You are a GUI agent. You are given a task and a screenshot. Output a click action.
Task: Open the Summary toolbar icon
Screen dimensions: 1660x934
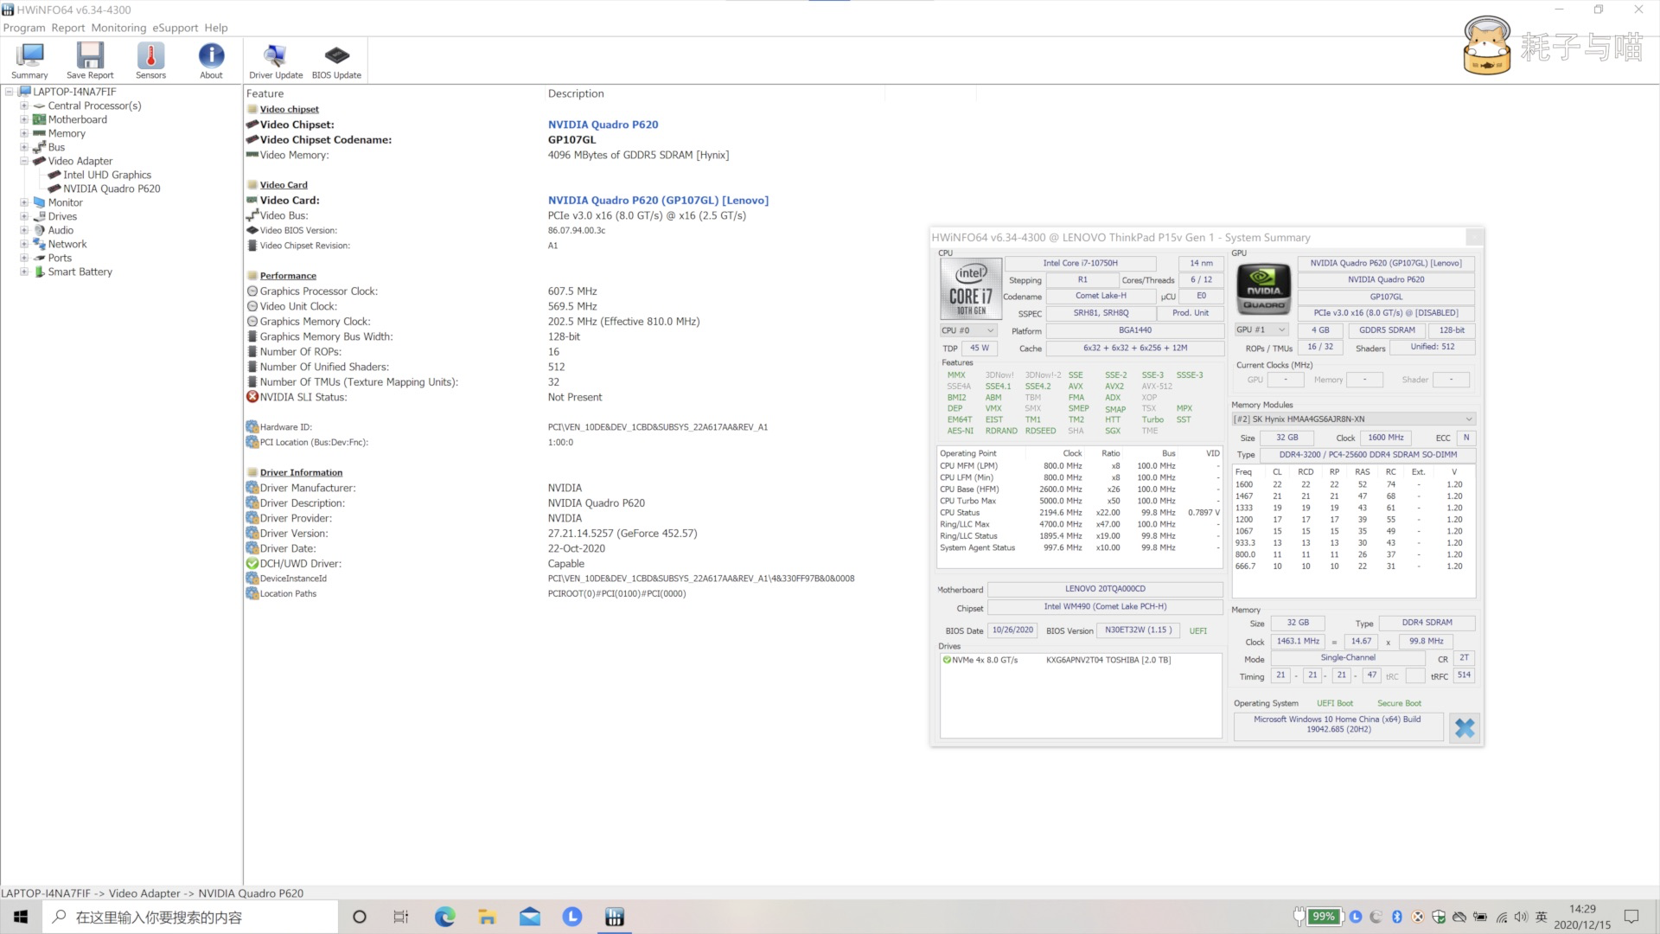29,61
